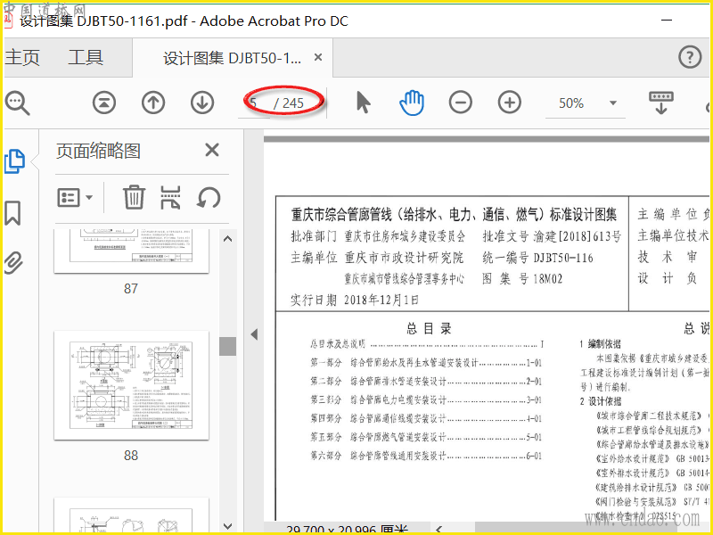Screen dimensions: 713x535
Task: Click the current page number field
Action: [x=255, y=103]
